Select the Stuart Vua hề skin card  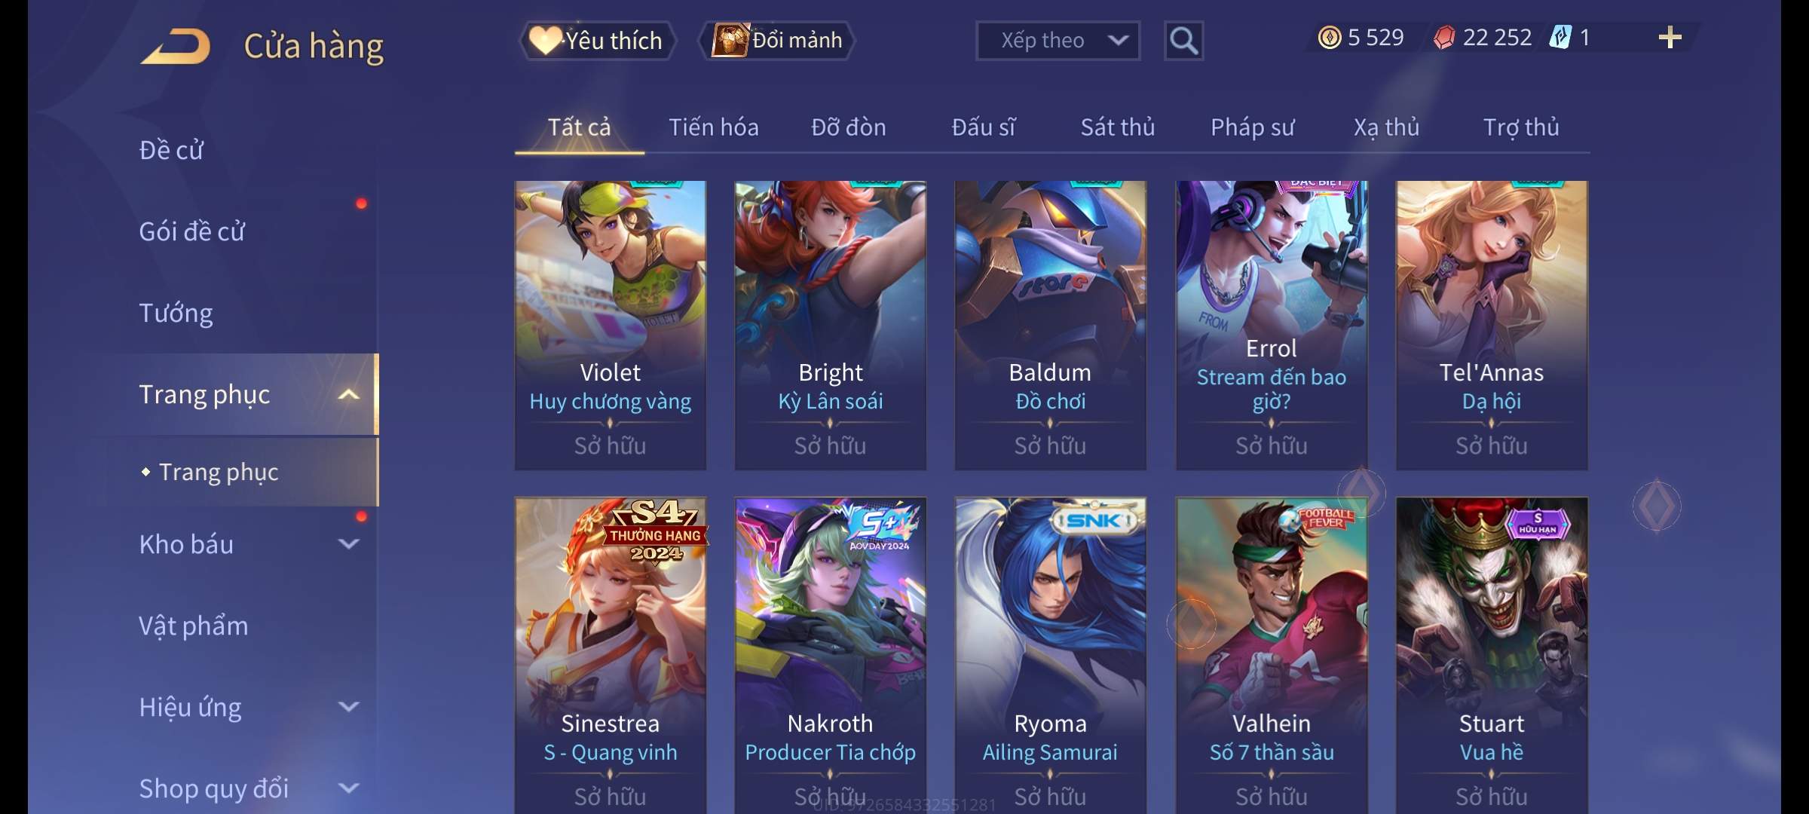pos(1492,656)
